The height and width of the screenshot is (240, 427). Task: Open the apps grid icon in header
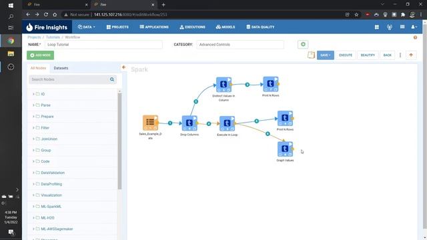click(x=402, y=27)
